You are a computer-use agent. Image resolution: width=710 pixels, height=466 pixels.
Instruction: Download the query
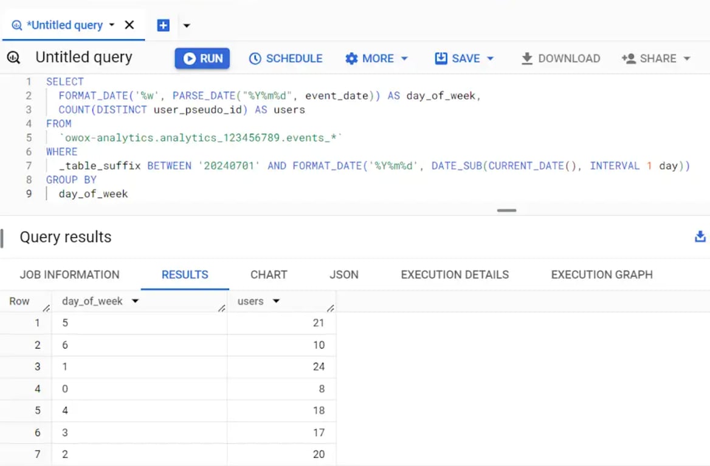pos(560,58)
